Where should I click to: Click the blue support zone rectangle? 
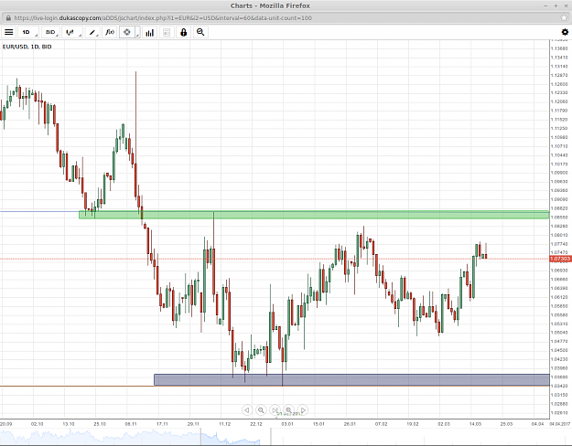[351, 379]
